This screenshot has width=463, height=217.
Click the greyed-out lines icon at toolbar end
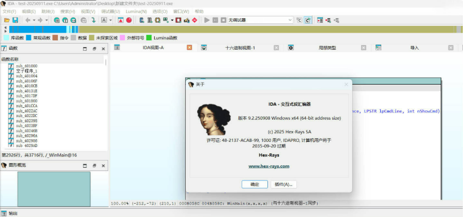coord(336,20)
